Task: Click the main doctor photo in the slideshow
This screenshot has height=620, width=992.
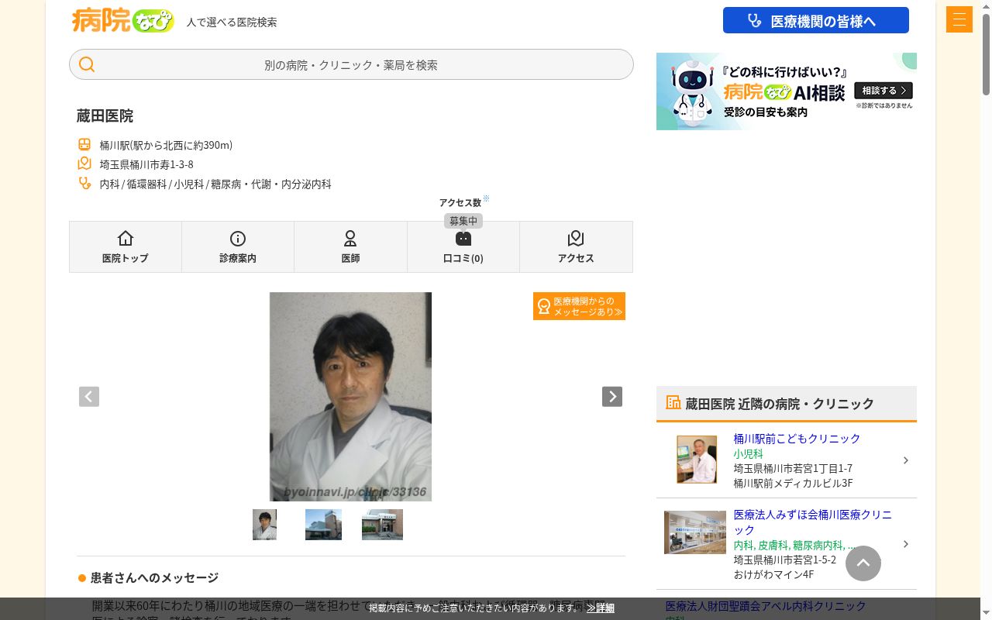Action: 350,397
